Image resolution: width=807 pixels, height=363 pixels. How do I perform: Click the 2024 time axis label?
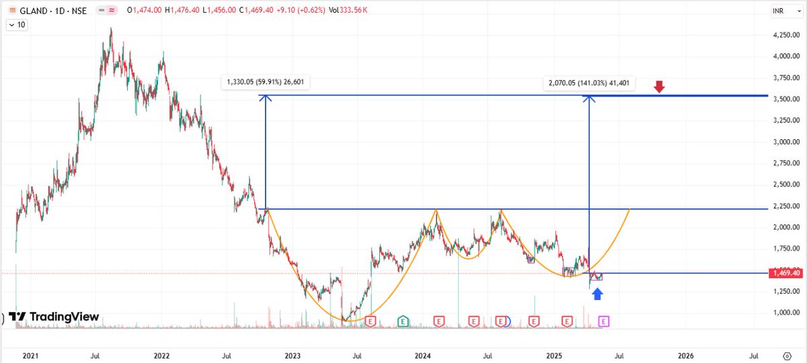click(x=423, y=355)
